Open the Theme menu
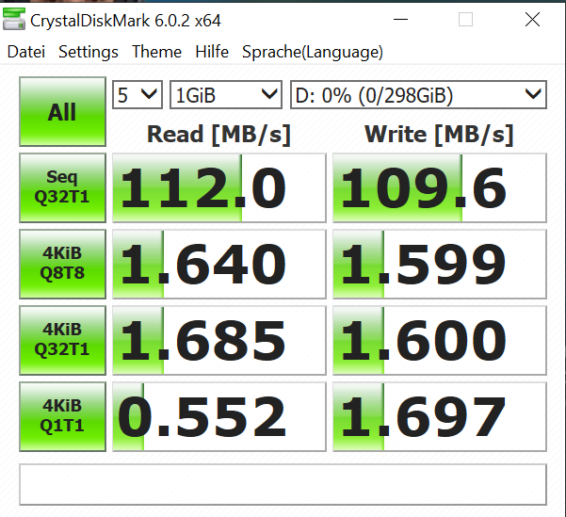This screenshot has width=566, height=517. pos(156,52)
